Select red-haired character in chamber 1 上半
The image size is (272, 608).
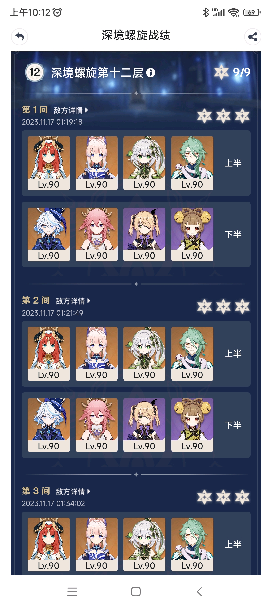tap(49, 163)
